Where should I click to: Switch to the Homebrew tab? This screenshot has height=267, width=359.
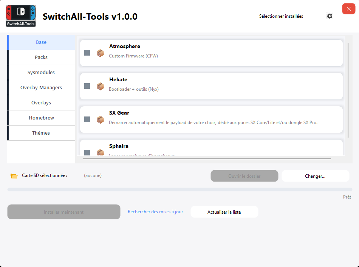41,118
